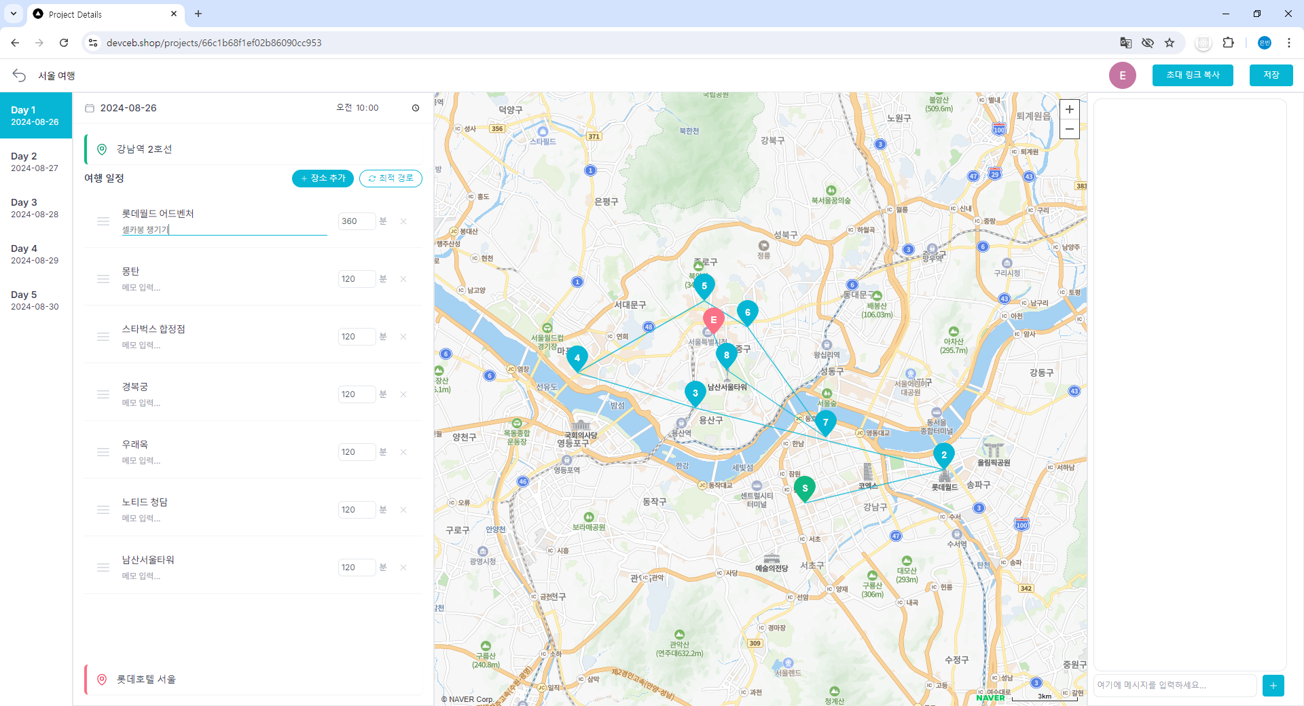Click the chat message input field

point(1175,686)
